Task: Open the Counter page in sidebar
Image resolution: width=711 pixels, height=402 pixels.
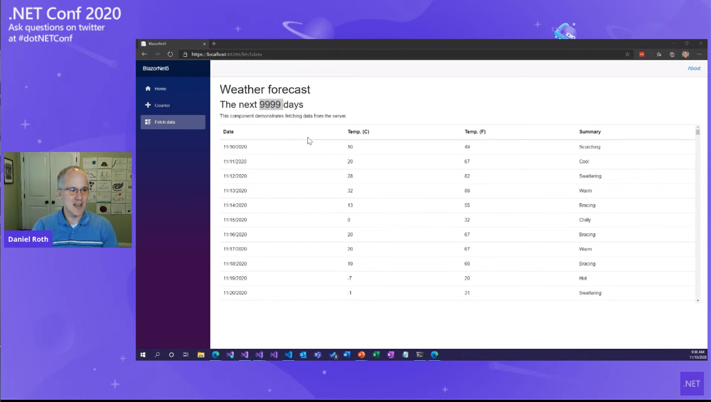Action: (173, 105)
